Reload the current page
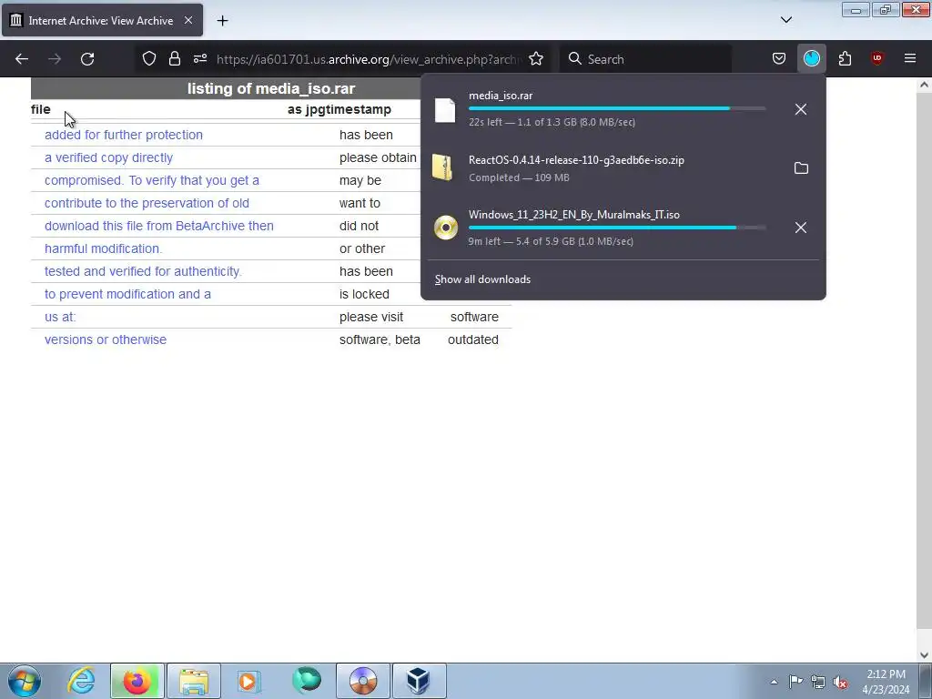The width and height of the screenshot is (932, 699). tap(87, 59)
